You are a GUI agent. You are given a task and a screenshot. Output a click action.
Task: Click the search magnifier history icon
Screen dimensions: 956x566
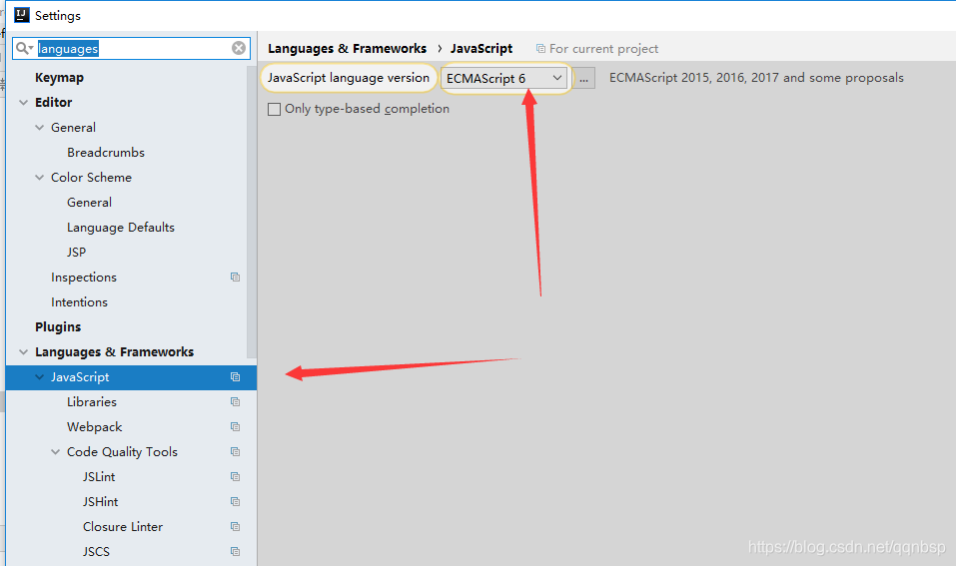(24, 48)
